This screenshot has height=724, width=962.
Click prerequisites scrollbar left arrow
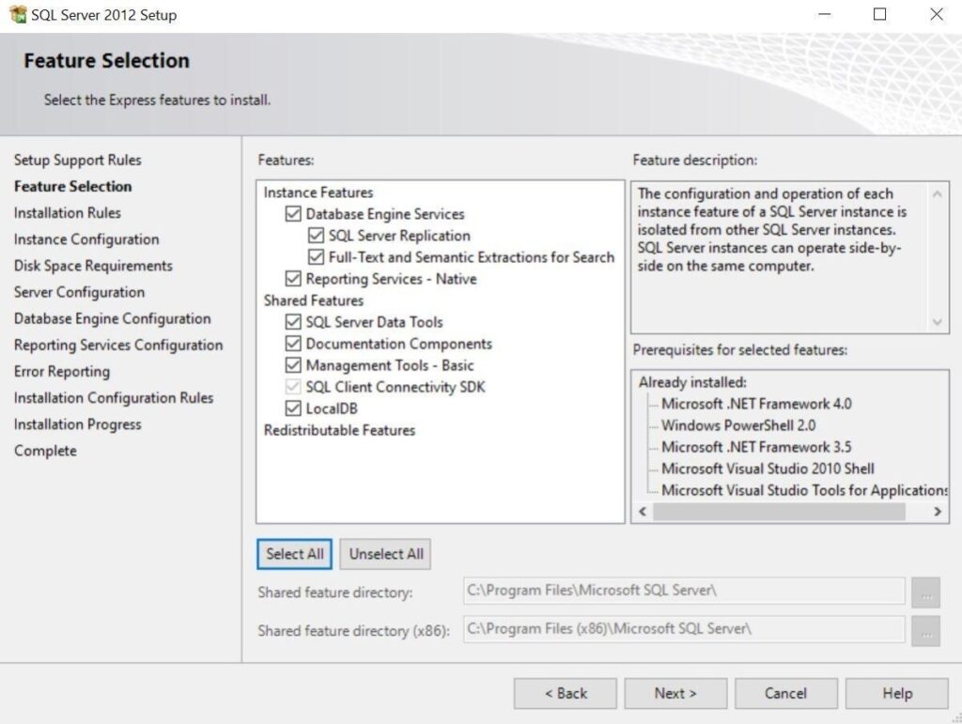pyautogui.click(x=641, y=512)
